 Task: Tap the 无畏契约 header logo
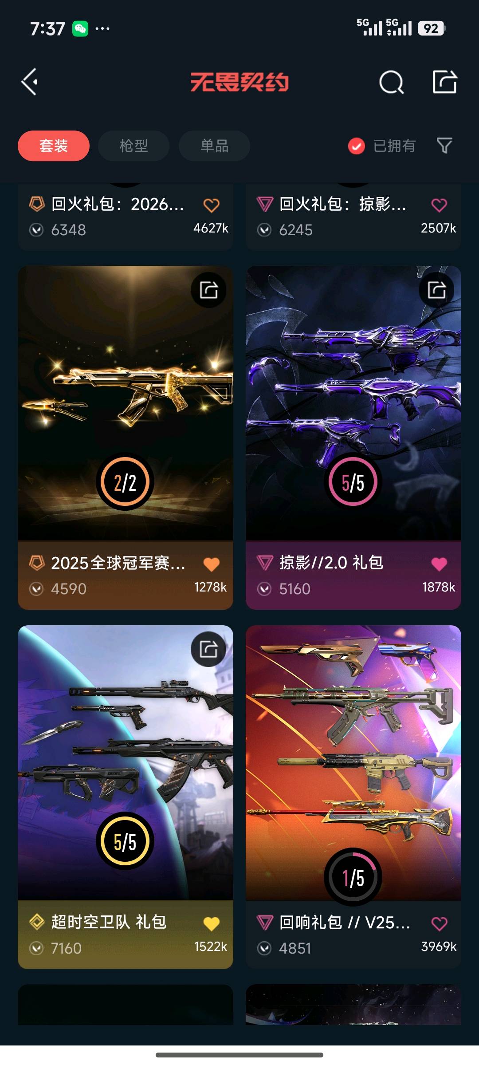239,82
